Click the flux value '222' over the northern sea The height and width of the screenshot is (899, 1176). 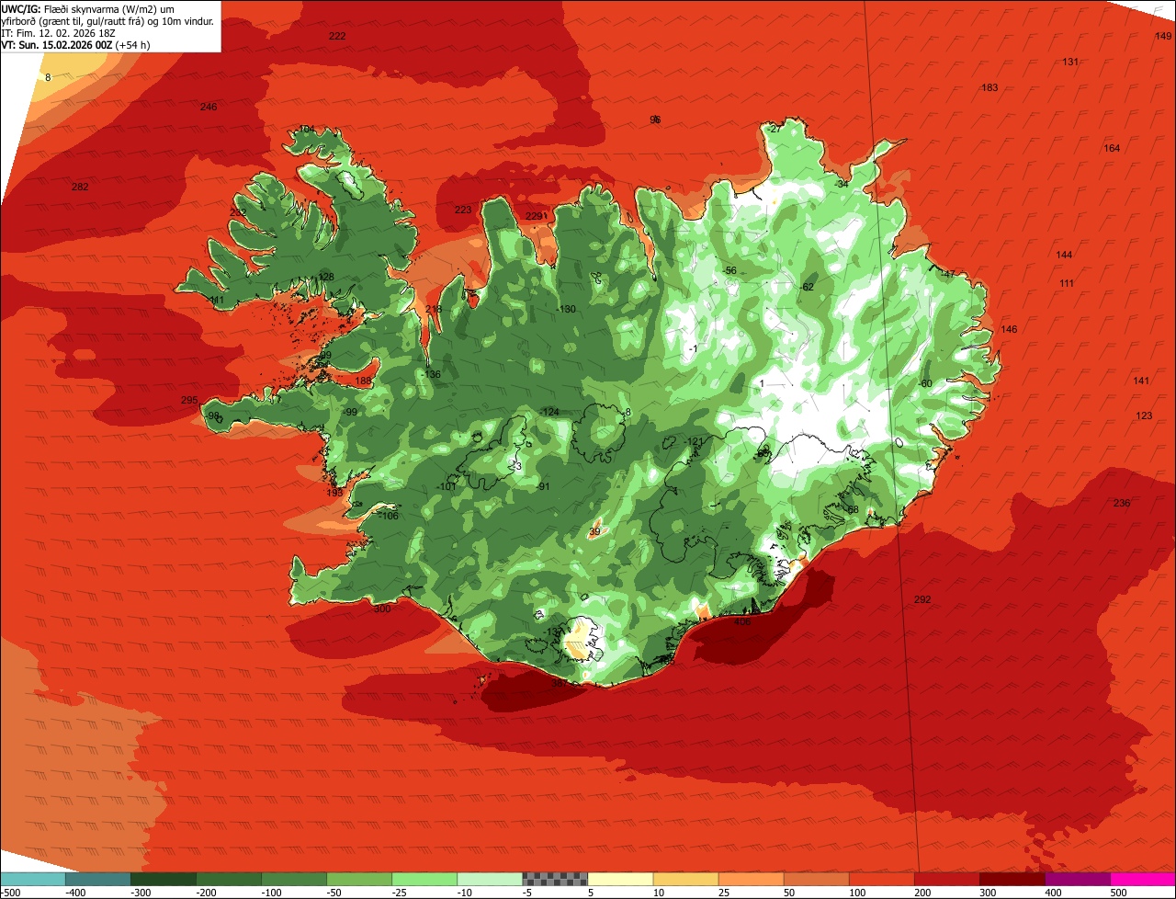(337, 36)
